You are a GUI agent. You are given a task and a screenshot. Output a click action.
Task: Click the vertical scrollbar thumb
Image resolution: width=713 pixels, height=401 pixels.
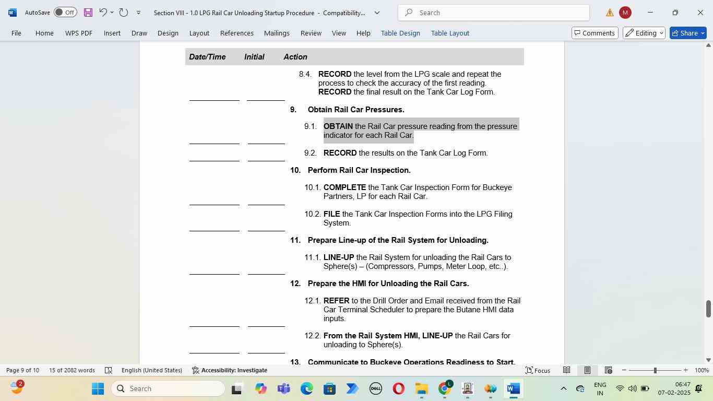[x=708, y=309]
